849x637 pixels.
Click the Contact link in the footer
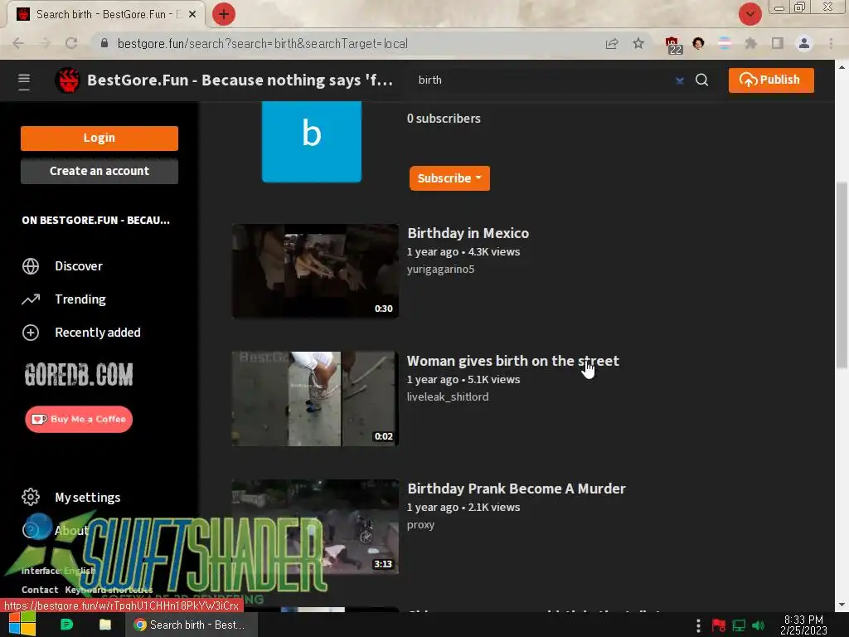pyautogui.click(x=40, y=590)
